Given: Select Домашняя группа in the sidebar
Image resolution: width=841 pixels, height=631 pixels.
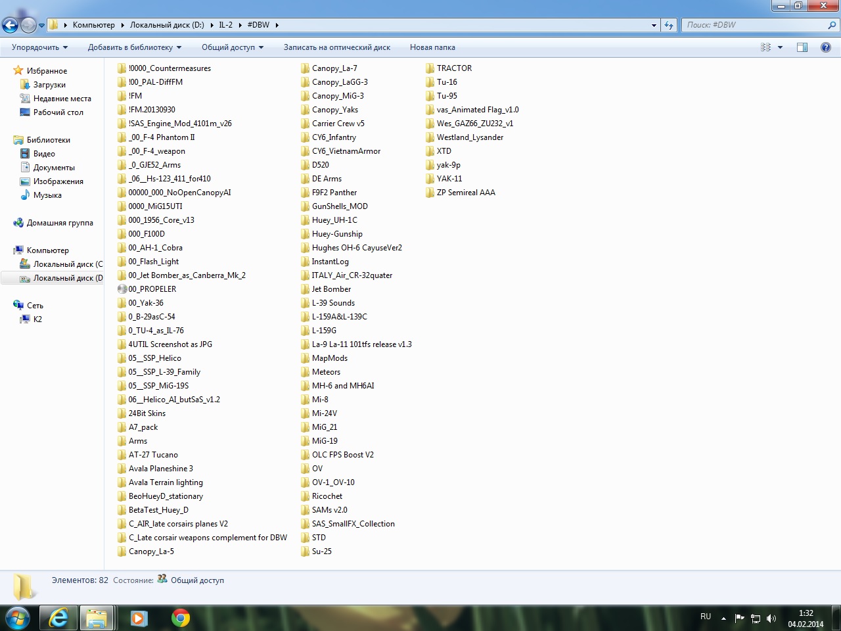Looking at the screenshot, I should click(x=60, y=223).
